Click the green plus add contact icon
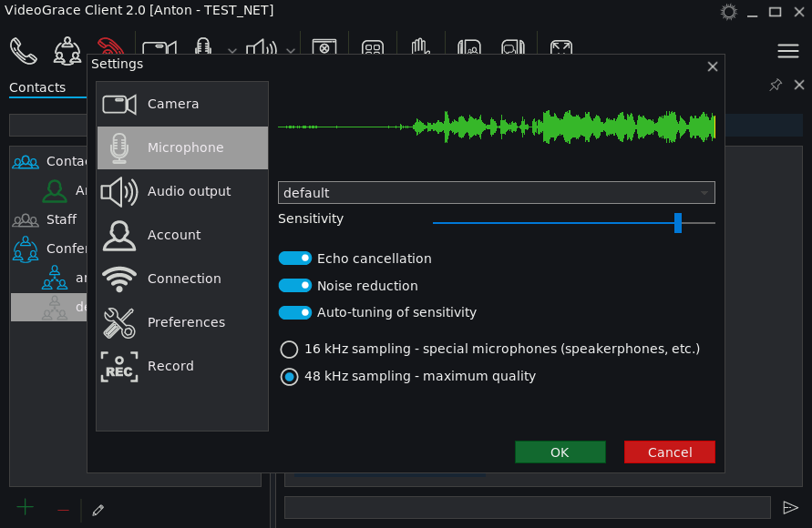The image size is (812, 528). (25, 507)
